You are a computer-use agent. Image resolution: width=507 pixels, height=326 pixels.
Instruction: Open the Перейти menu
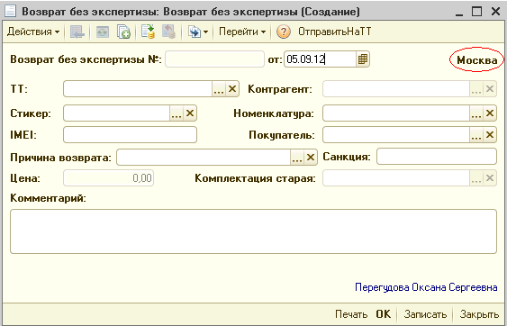point(242,32)
